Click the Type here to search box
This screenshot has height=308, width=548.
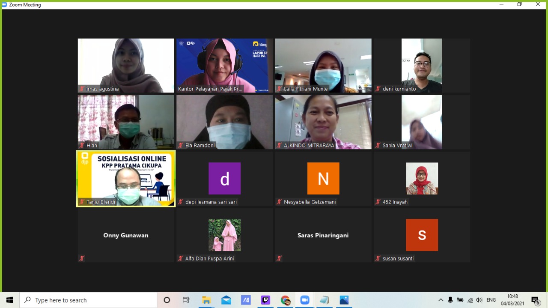88,300
